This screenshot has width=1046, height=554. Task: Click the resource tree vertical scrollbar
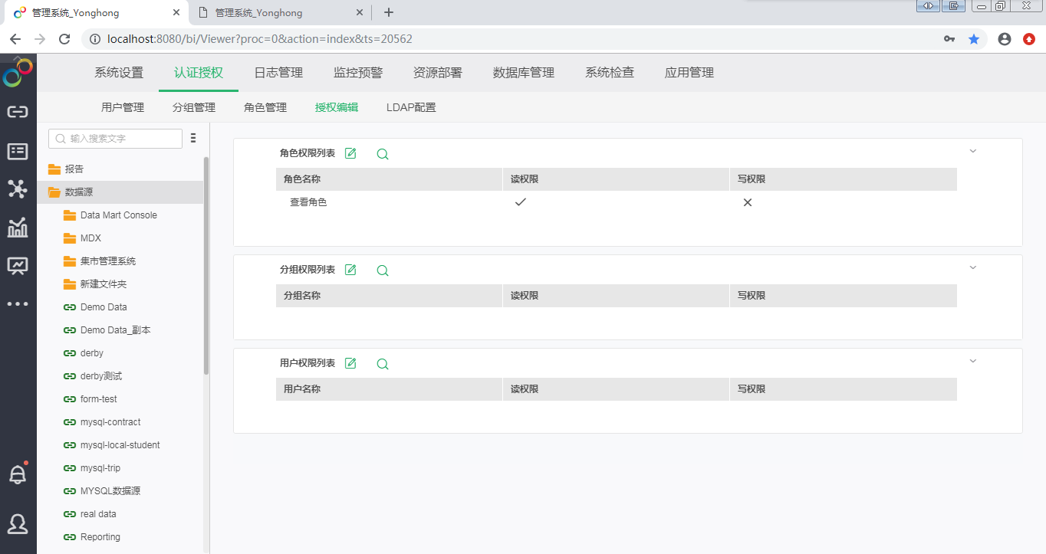pyautogui.click(x=206, y=265)
